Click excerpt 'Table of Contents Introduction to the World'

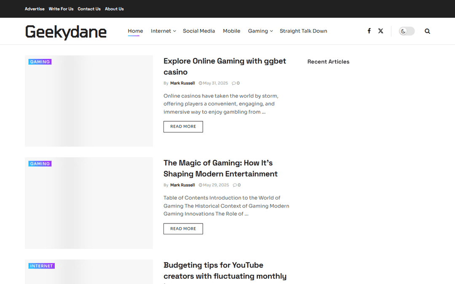(226, 206)
